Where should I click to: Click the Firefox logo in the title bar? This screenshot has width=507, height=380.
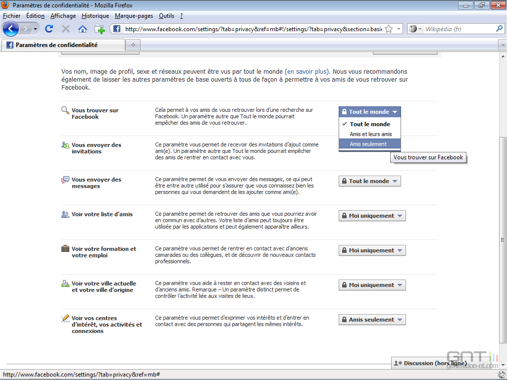click(x=5, y=5)
